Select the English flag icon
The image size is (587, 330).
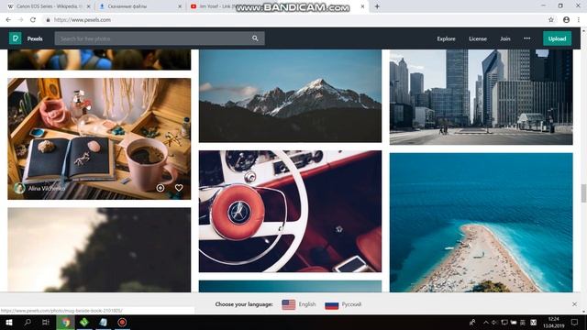[288, 304]
